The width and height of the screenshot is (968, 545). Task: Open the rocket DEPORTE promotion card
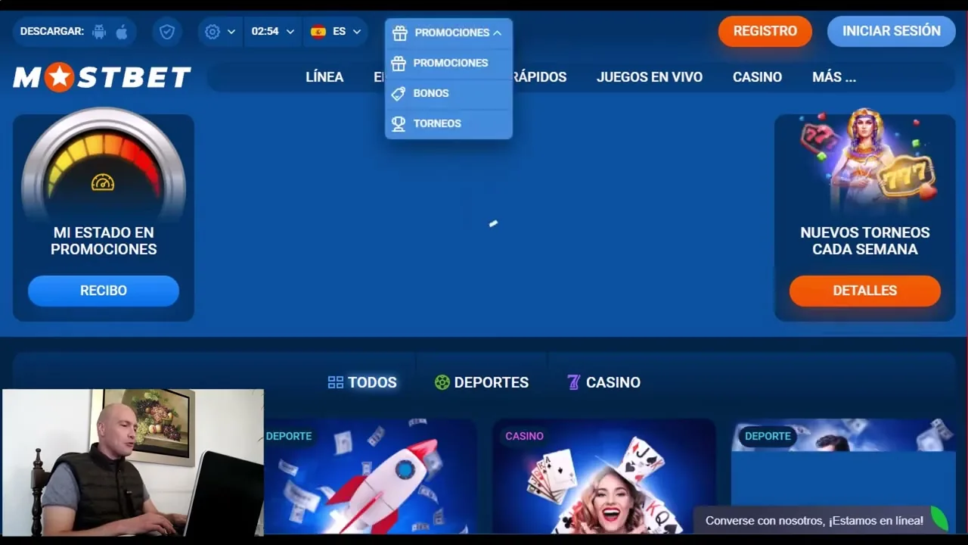coord(370,476)
